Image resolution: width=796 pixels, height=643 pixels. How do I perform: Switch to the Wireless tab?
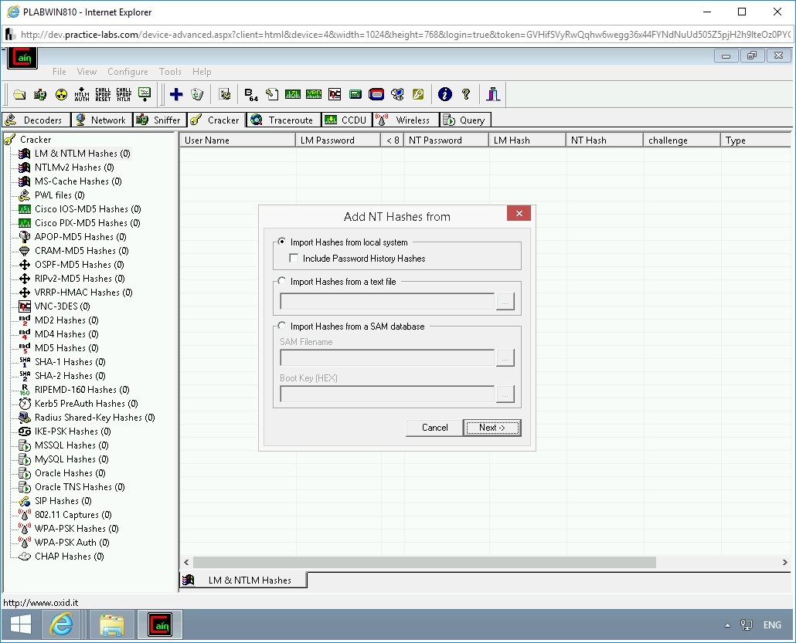405,120
